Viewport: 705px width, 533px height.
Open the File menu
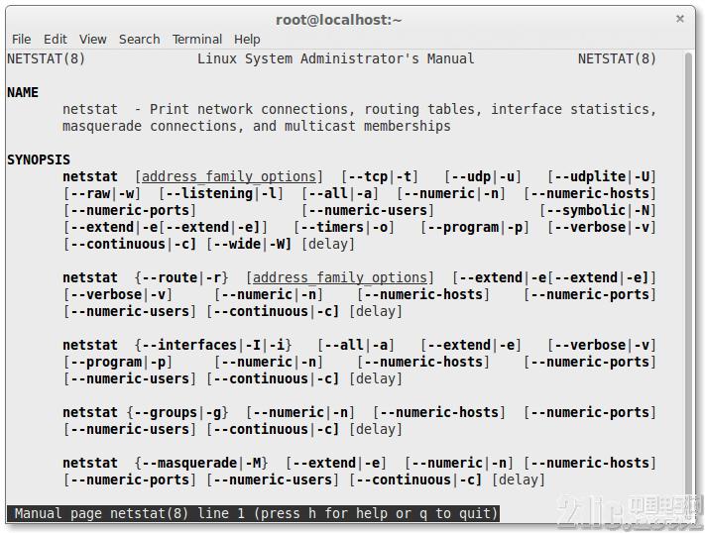(21, 39)
